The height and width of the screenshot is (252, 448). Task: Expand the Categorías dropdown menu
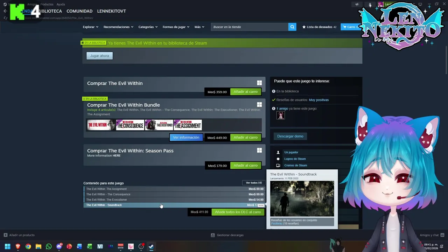[148, 27]
